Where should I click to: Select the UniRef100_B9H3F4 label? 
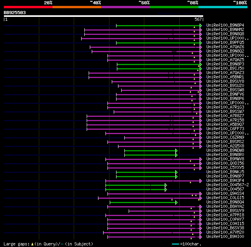pyautogui.click(x=225, y=181)
